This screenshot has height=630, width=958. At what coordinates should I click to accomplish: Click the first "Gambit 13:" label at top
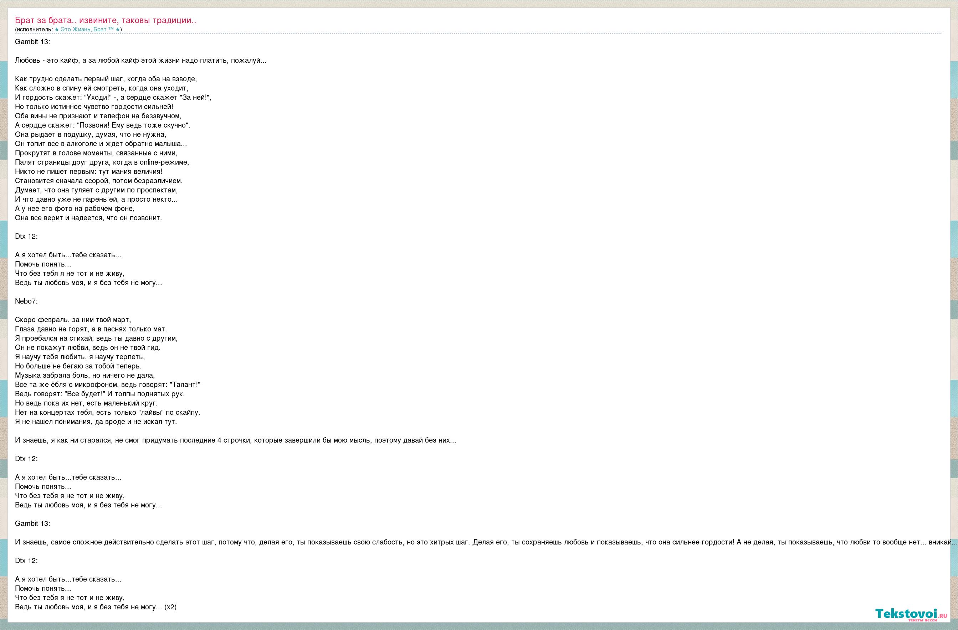[x=32, y=42]
